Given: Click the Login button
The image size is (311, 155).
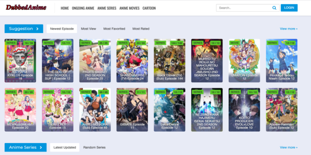Looking at the screenshot, I should (x=289, y=8).
